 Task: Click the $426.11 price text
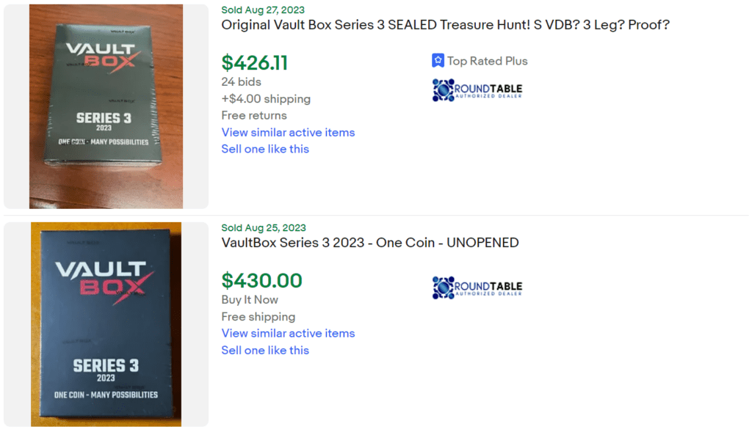[253, 63]
